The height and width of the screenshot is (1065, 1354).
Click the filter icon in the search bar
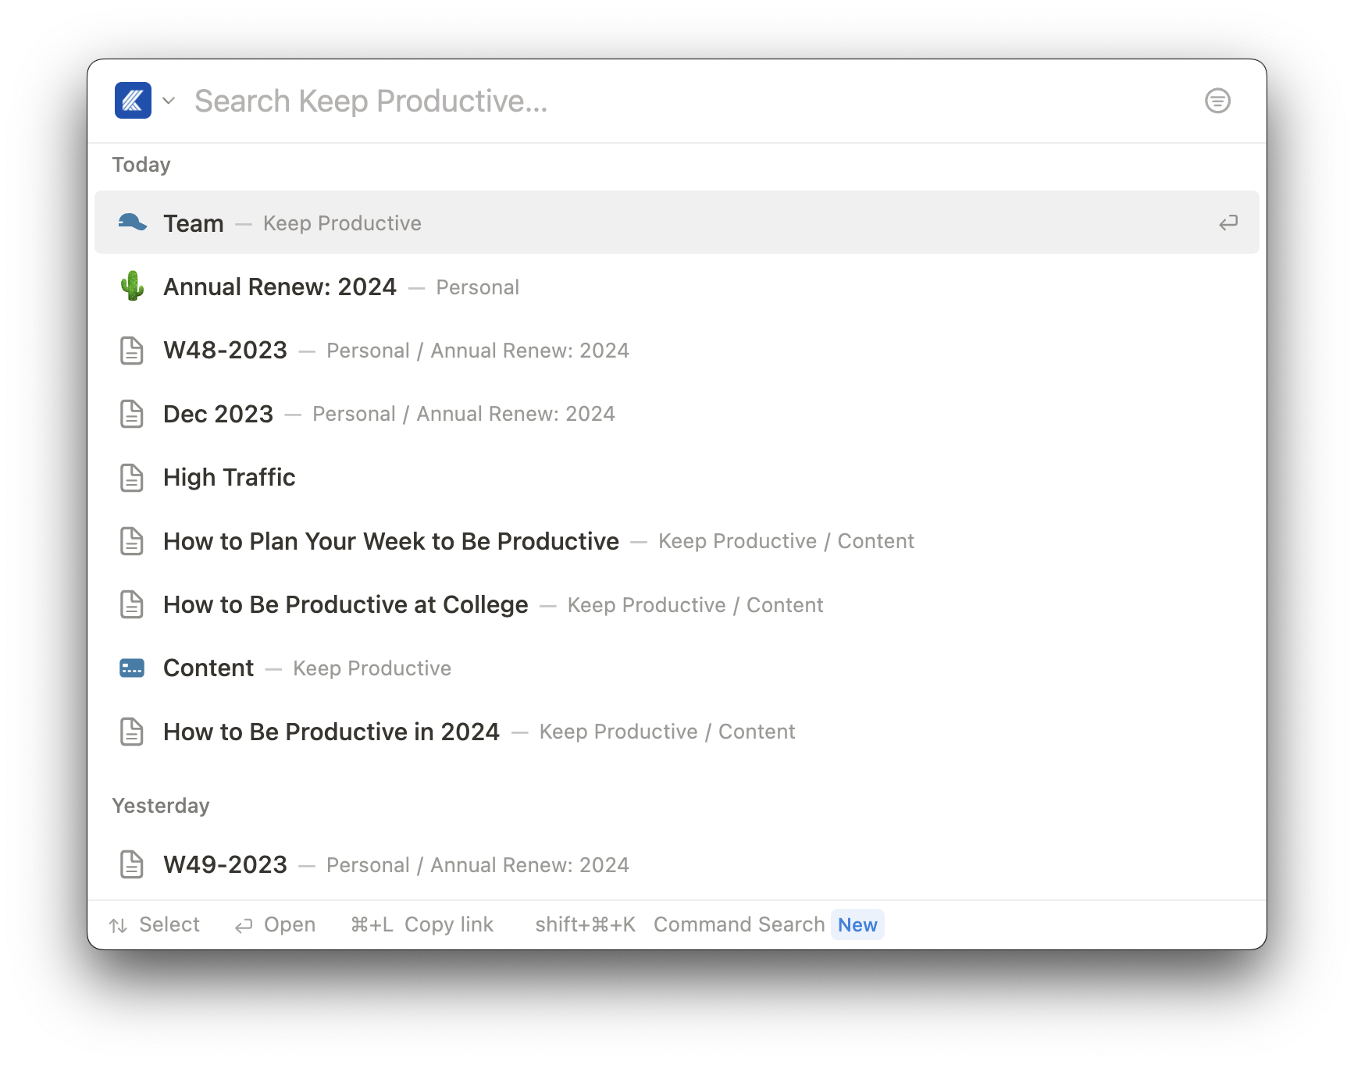(1218, 101)
